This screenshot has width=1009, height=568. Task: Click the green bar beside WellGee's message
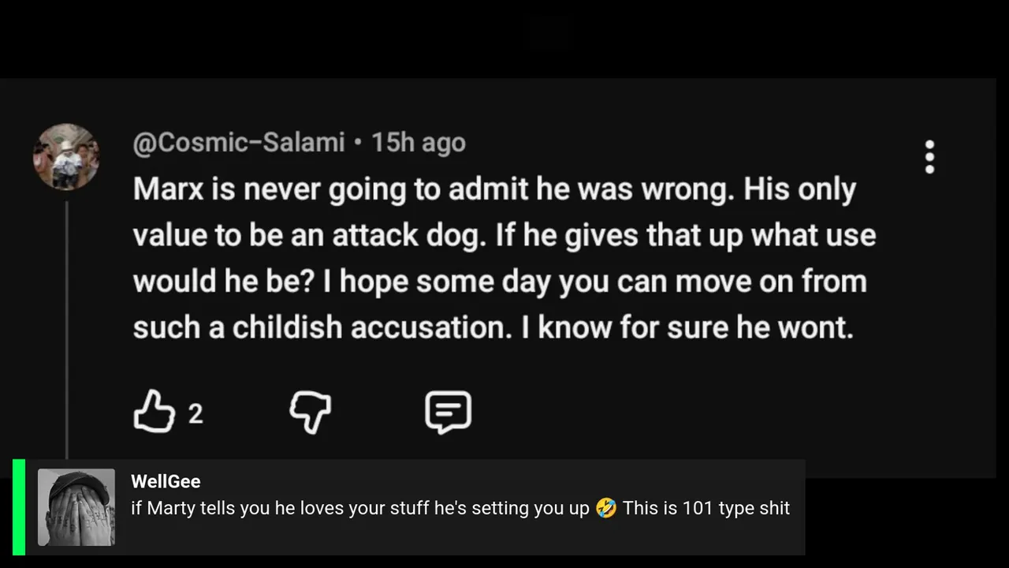(19, 507)
